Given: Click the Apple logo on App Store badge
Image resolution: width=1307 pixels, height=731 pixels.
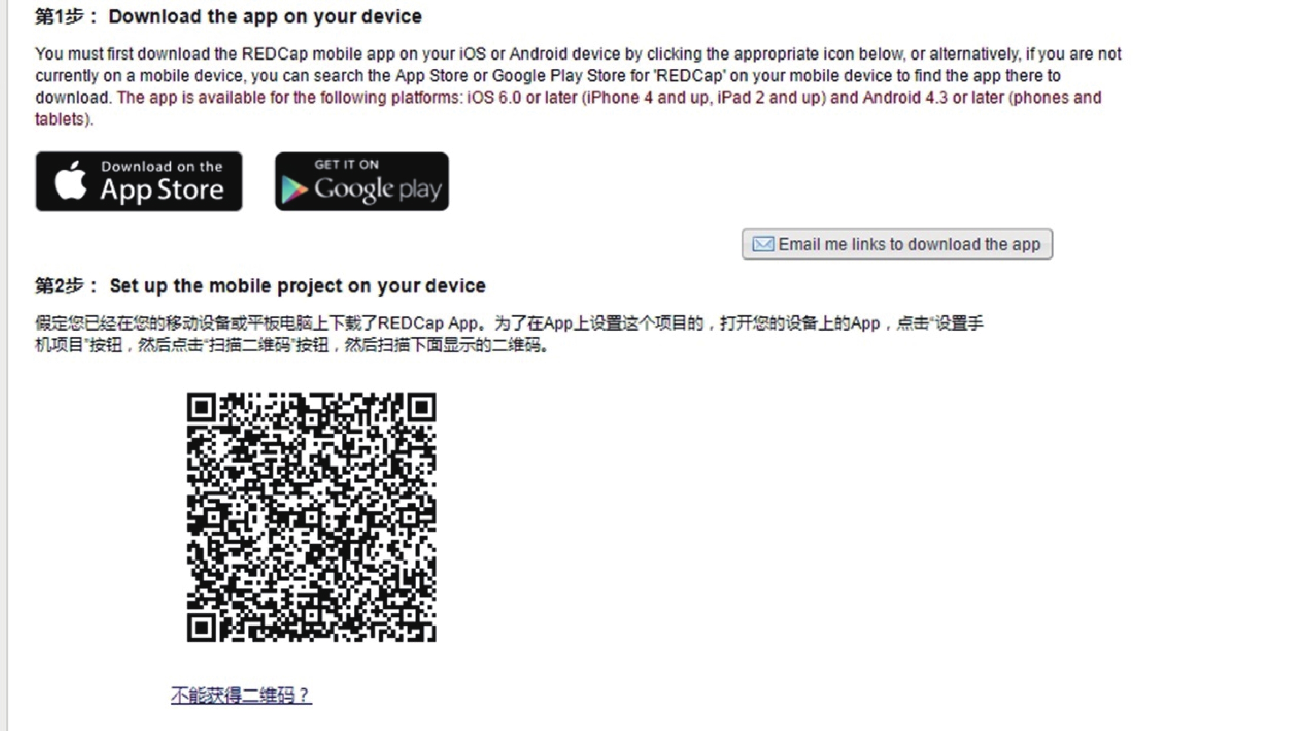Looking at the screenshot, I should pos(71,180).
